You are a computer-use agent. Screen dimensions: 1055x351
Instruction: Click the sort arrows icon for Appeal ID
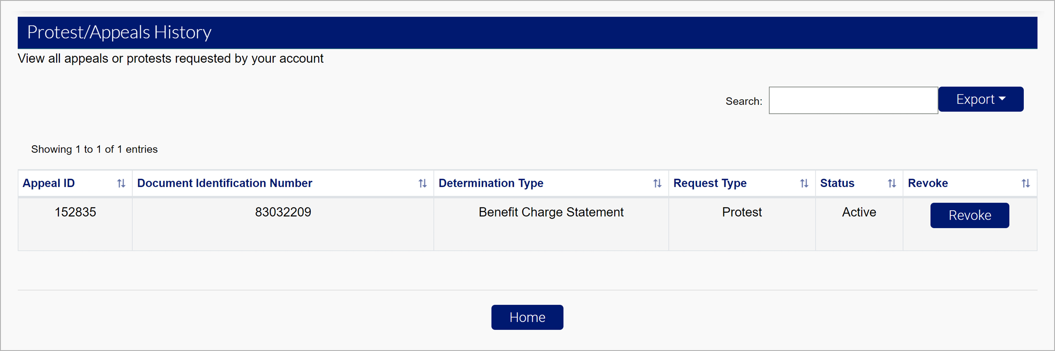(121, 183)
